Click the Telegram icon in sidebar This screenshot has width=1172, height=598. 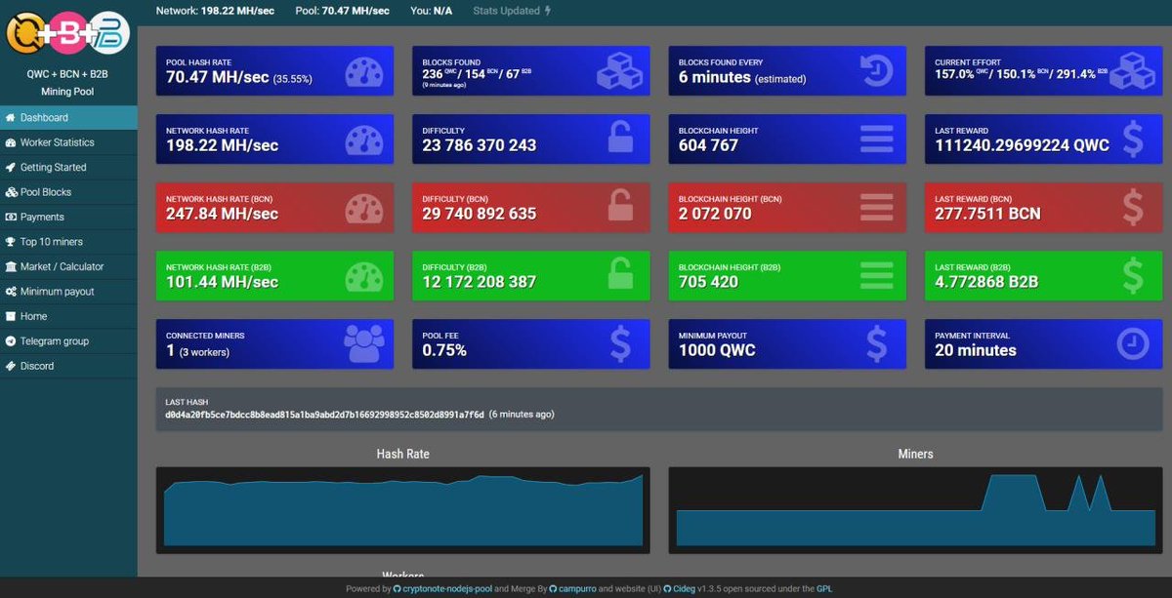11,341
